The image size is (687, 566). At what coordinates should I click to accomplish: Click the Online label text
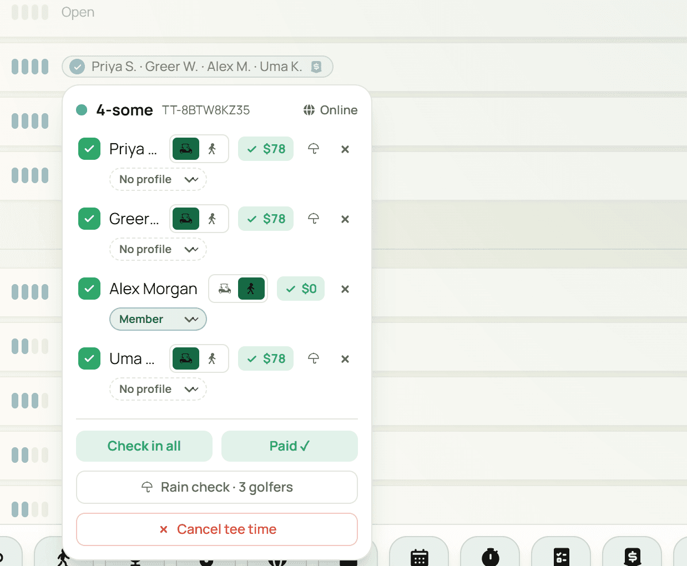tap(339, 110)
